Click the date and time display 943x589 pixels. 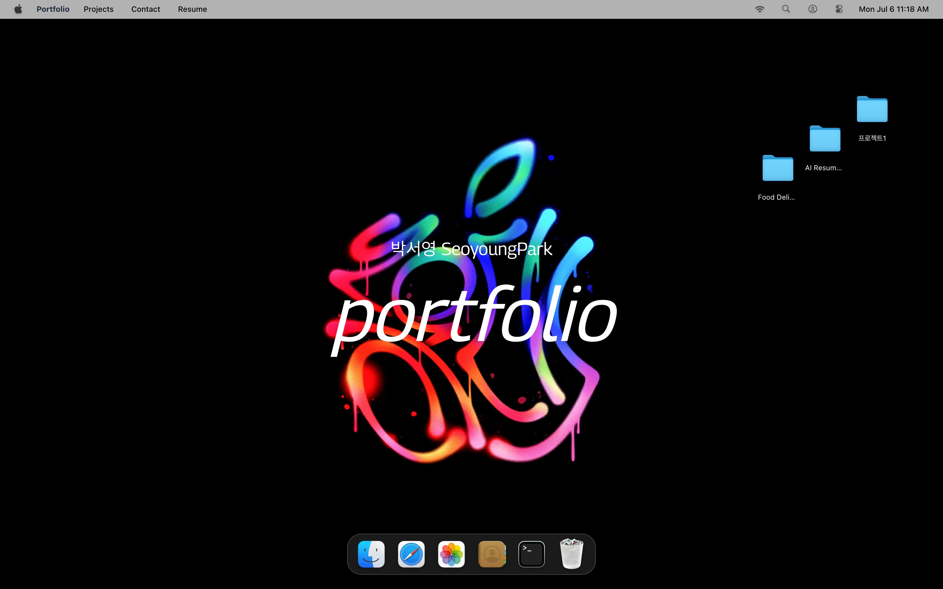(893, 9)
